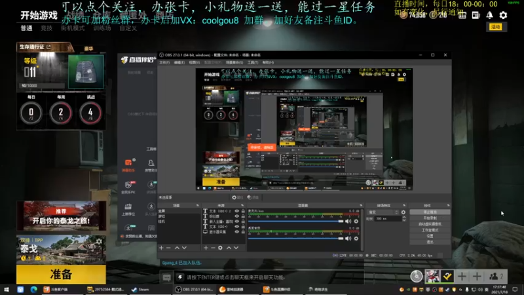Open the OBS 帮助(H) menu
Screen dimensions: 524x295
point(268,62)
